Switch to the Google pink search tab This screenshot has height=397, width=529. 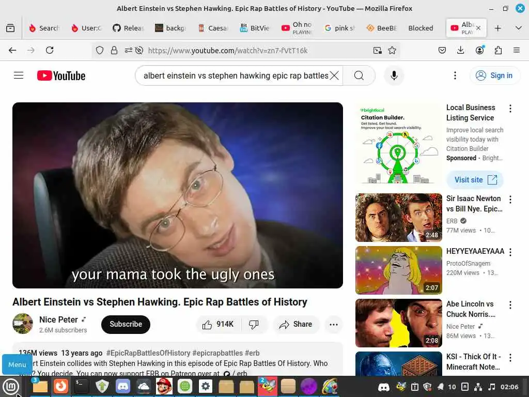pyautogui.click(x=339, y=28)
